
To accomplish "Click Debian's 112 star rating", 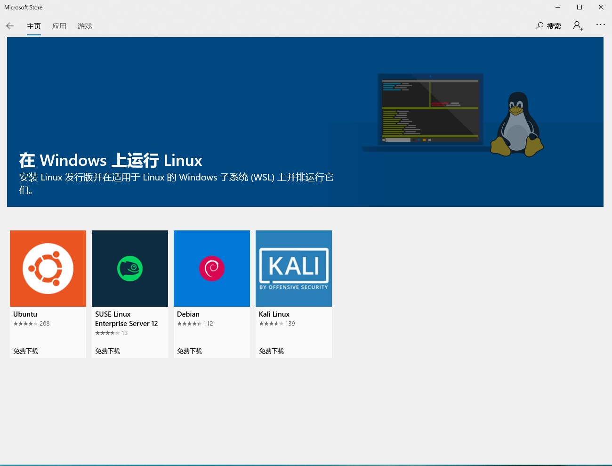I will tap(195, 324).
